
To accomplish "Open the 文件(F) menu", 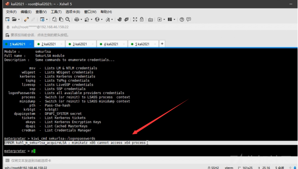I will pyautogui.click(x=11, y=12).
